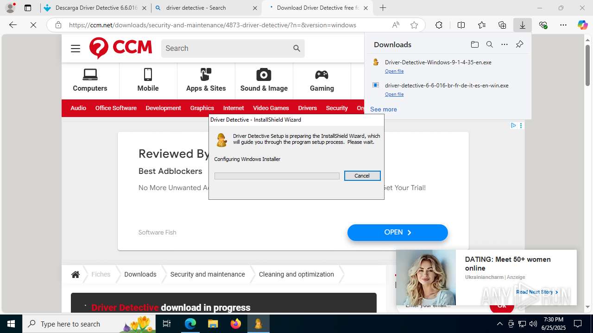The image size is (593, 333).
Task: Click the search magnifier icon on CCM
Action: click(296, 48)
